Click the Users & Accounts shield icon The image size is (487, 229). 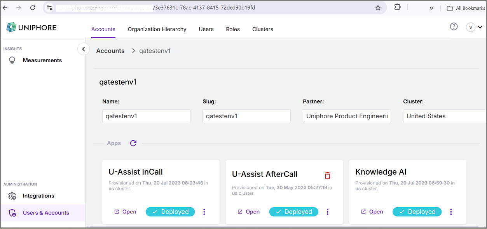12,213
